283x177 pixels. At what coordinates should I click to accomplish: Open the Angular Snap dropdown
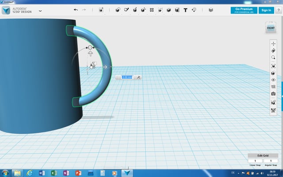coord(271,161)
